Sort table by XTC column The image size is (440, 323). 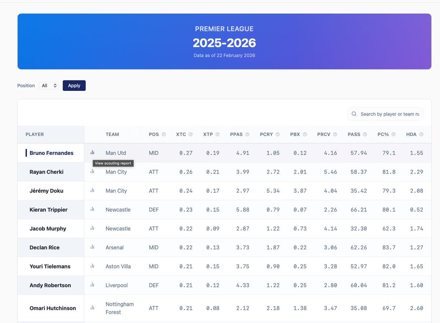click(x=181, y=134)
